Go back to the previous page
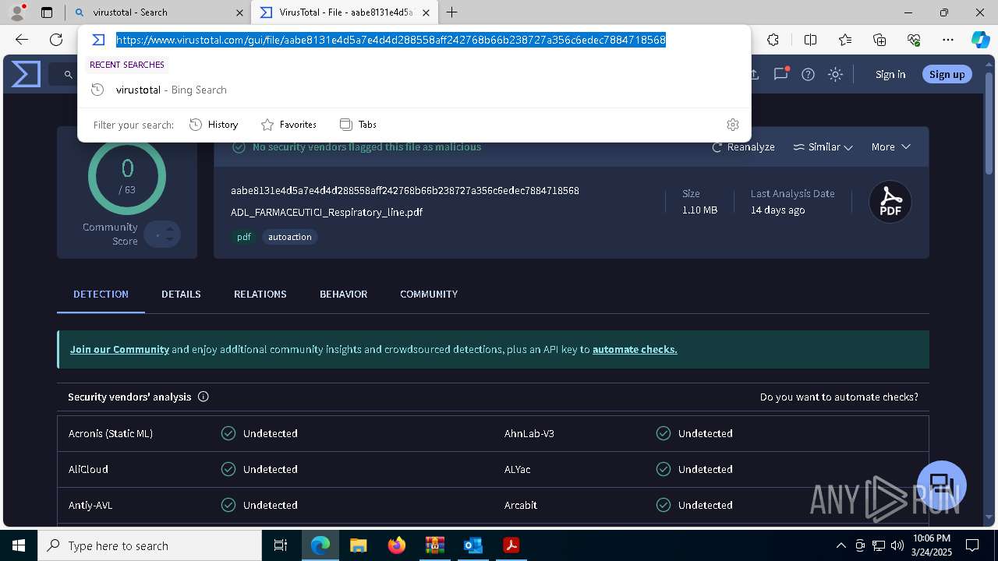Screen dimensions: 998x561 pyautogui.click(x=22, y=40)
